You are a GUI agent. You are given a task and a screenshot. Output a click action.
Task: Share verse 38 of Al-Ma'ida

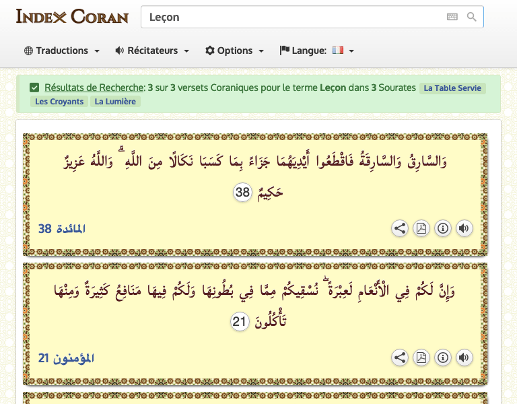(x=400, y=228)
